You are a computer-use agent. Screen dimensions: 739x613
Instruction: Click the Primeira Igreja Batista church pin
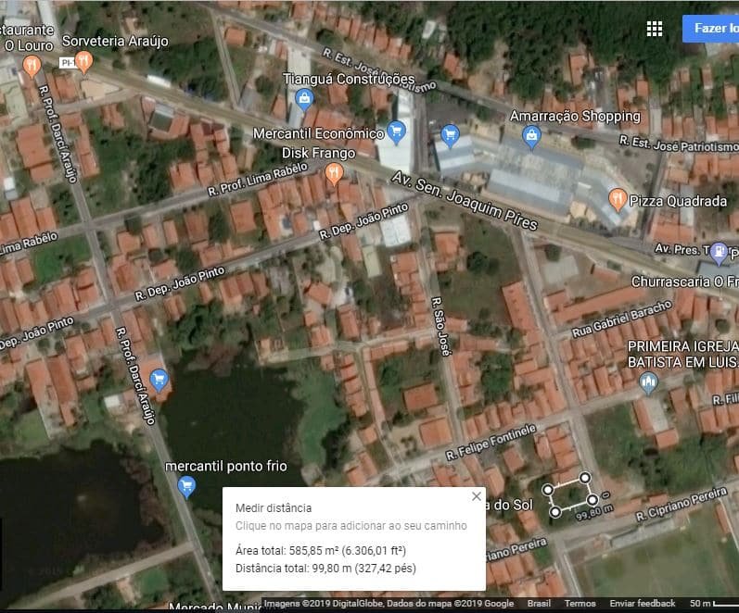(x=649, y=381)
